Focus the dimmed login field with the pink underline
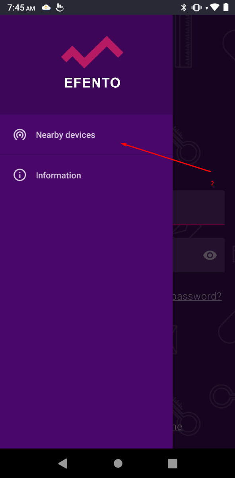The width and height of the screenshot is (235, 478). click(199, 208)
